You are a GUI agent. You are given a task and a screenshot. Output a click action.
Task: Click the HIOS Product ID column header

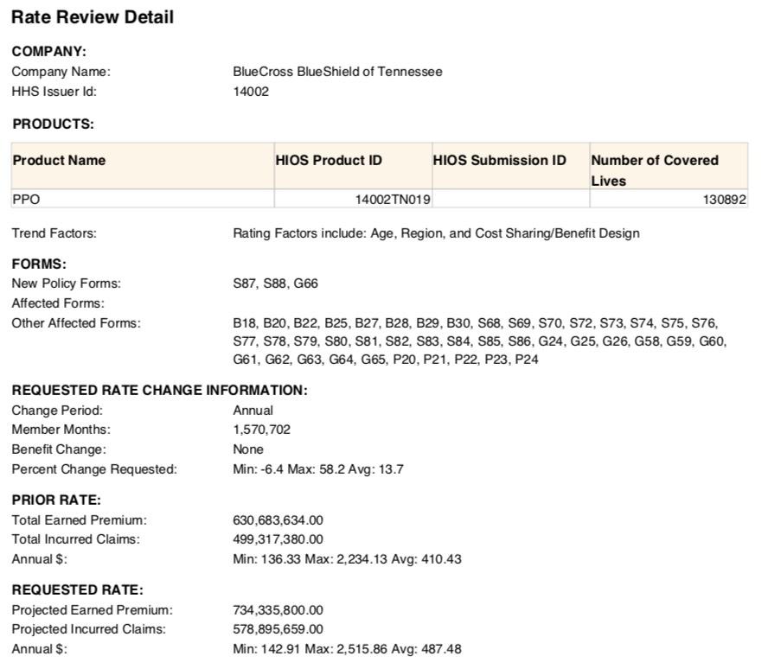[x=329, y=161]
